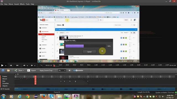Tick the checkbox beside Facebook Video Download

click(58, 38)
